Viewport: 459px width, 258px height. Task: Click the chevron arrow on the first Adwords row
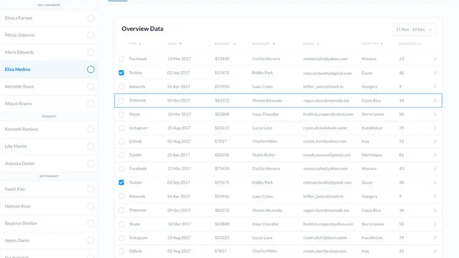(x=435, y=87)
